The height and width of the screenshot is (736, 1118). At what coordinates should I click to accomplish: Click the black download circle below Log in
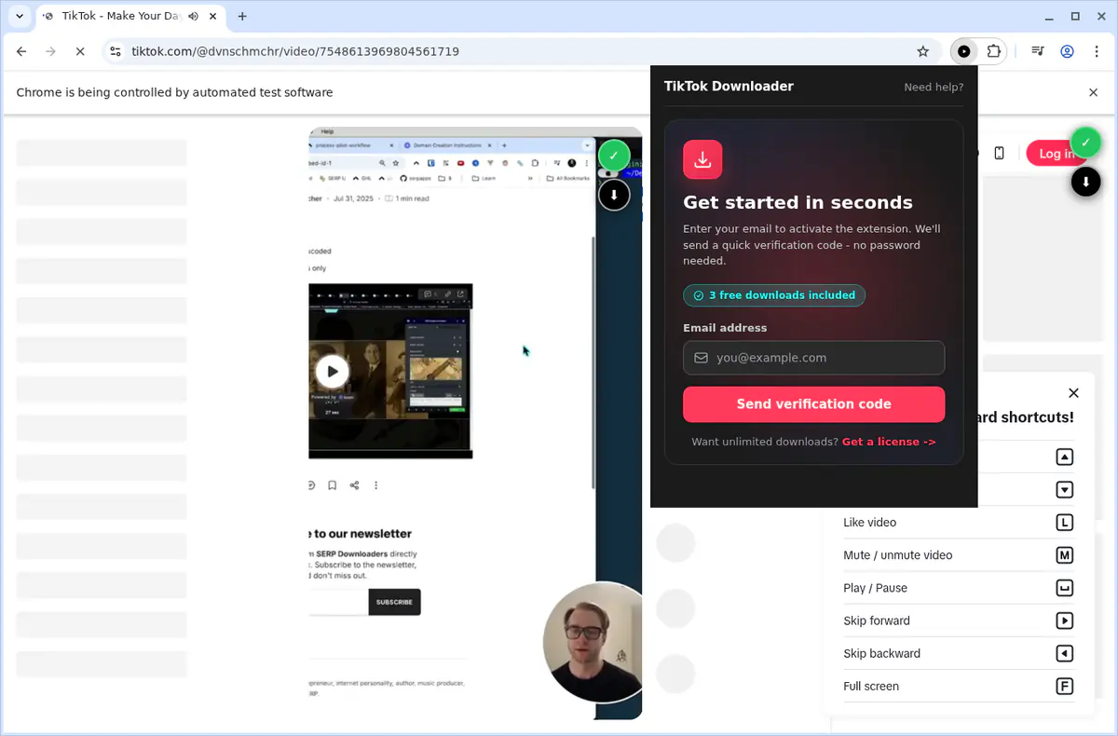point(1085,182)
